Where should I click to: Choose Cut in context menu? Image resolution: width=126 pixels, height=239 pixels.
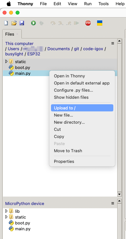tap(82, 129)
